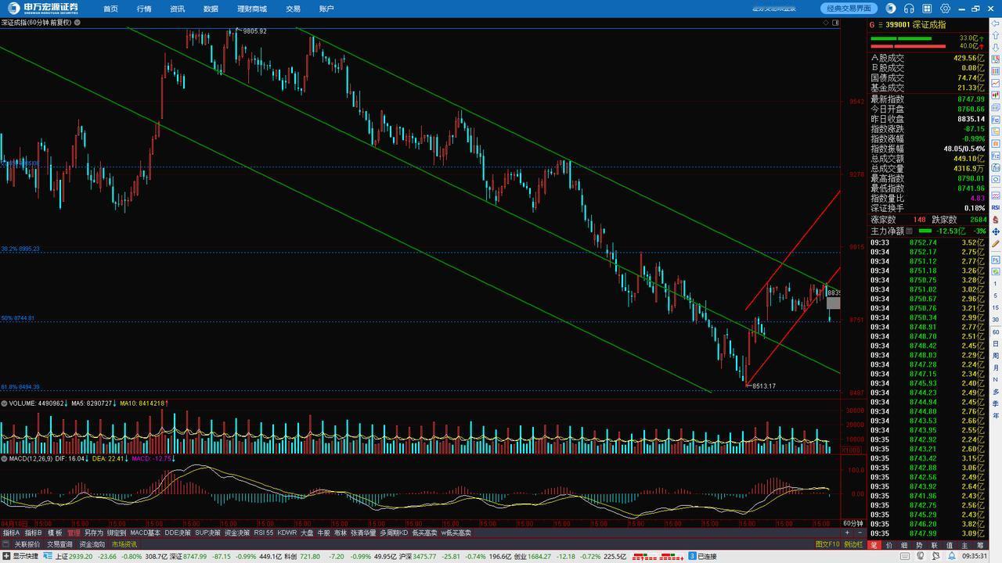
Task: Open the list icon next to code 399001
Action: (881, 24)
